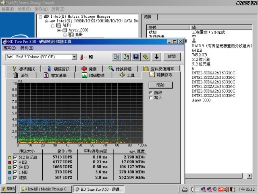Screen dimensions: 258x194
Task: Click the Matrix Storage Manager root tree icon
Action: click(x=47, y=17)
